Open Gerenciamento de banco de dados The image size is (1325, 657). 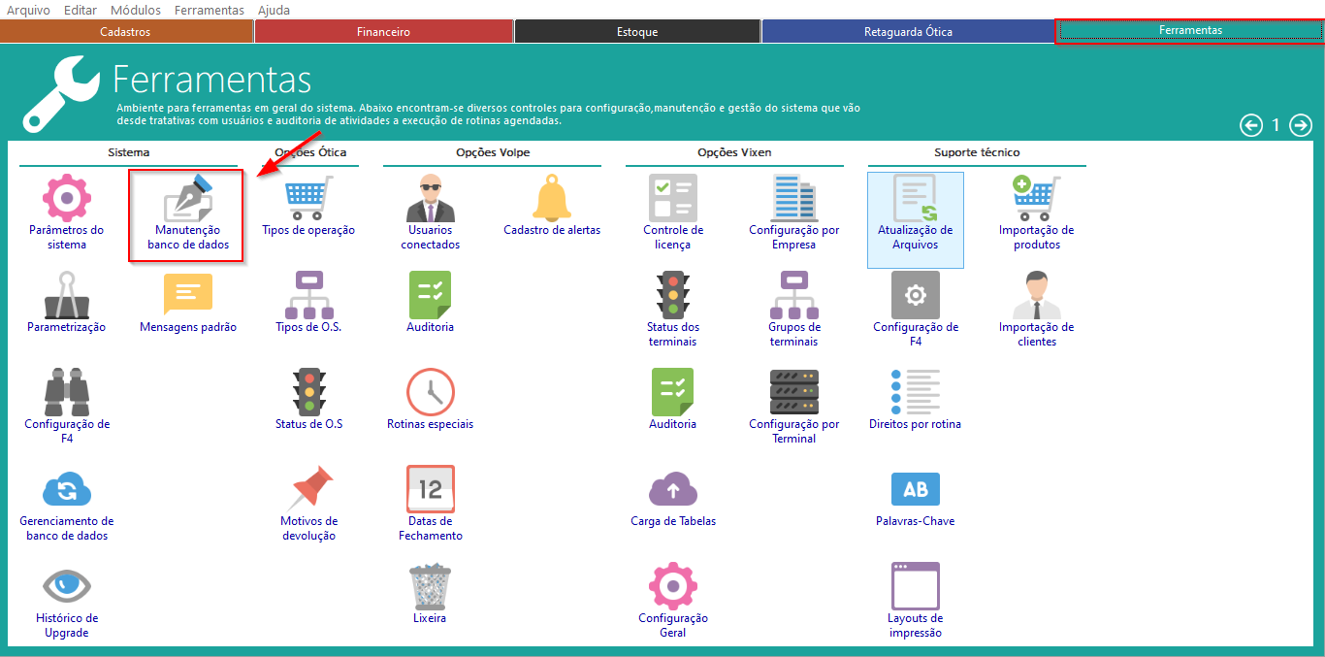67,489
